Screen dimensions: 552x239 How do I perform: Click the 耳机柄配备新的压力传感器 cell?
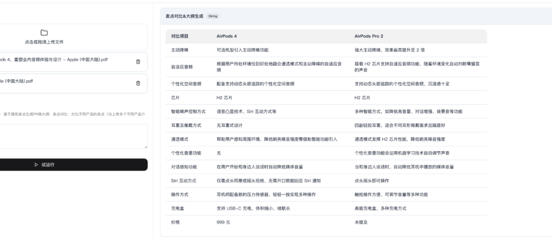click(x=266, y=194)
